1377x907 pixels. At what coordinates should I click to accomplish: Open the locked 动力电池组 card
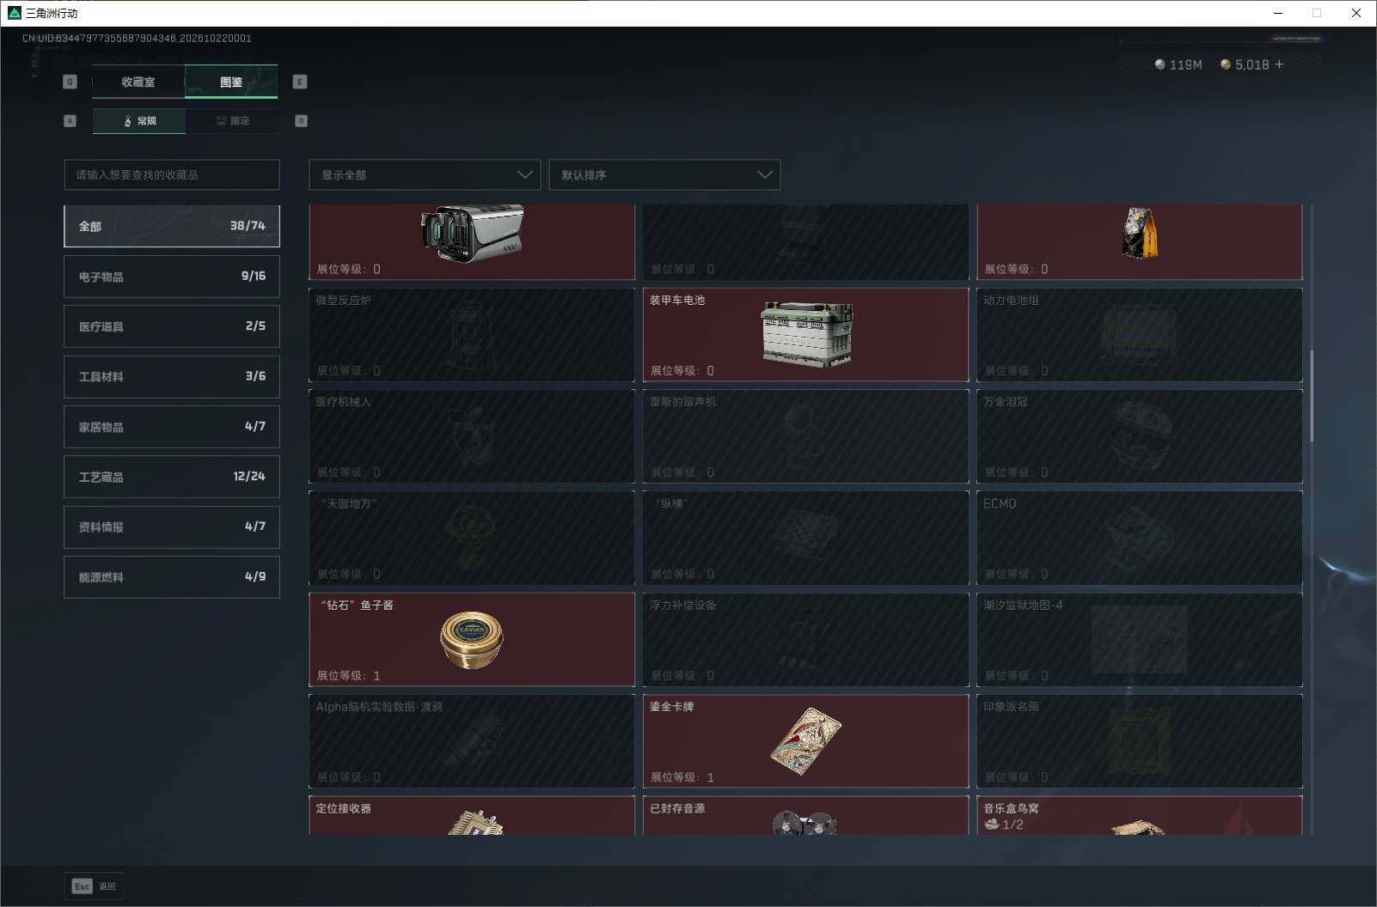pyautogui.click(x=1140, y=335)
